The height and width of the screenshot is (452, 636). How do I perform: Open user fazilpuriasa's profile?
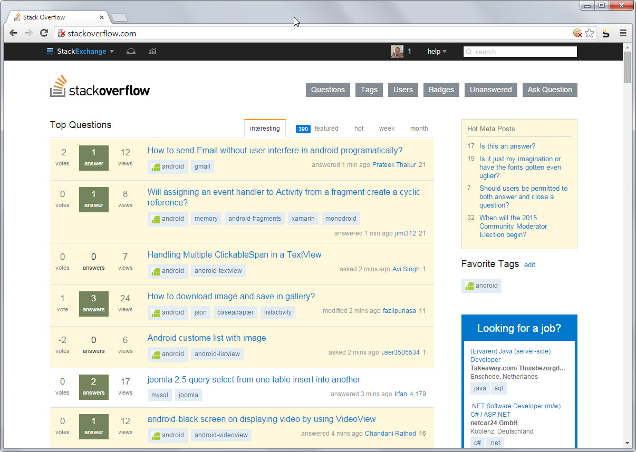point(399,311)
